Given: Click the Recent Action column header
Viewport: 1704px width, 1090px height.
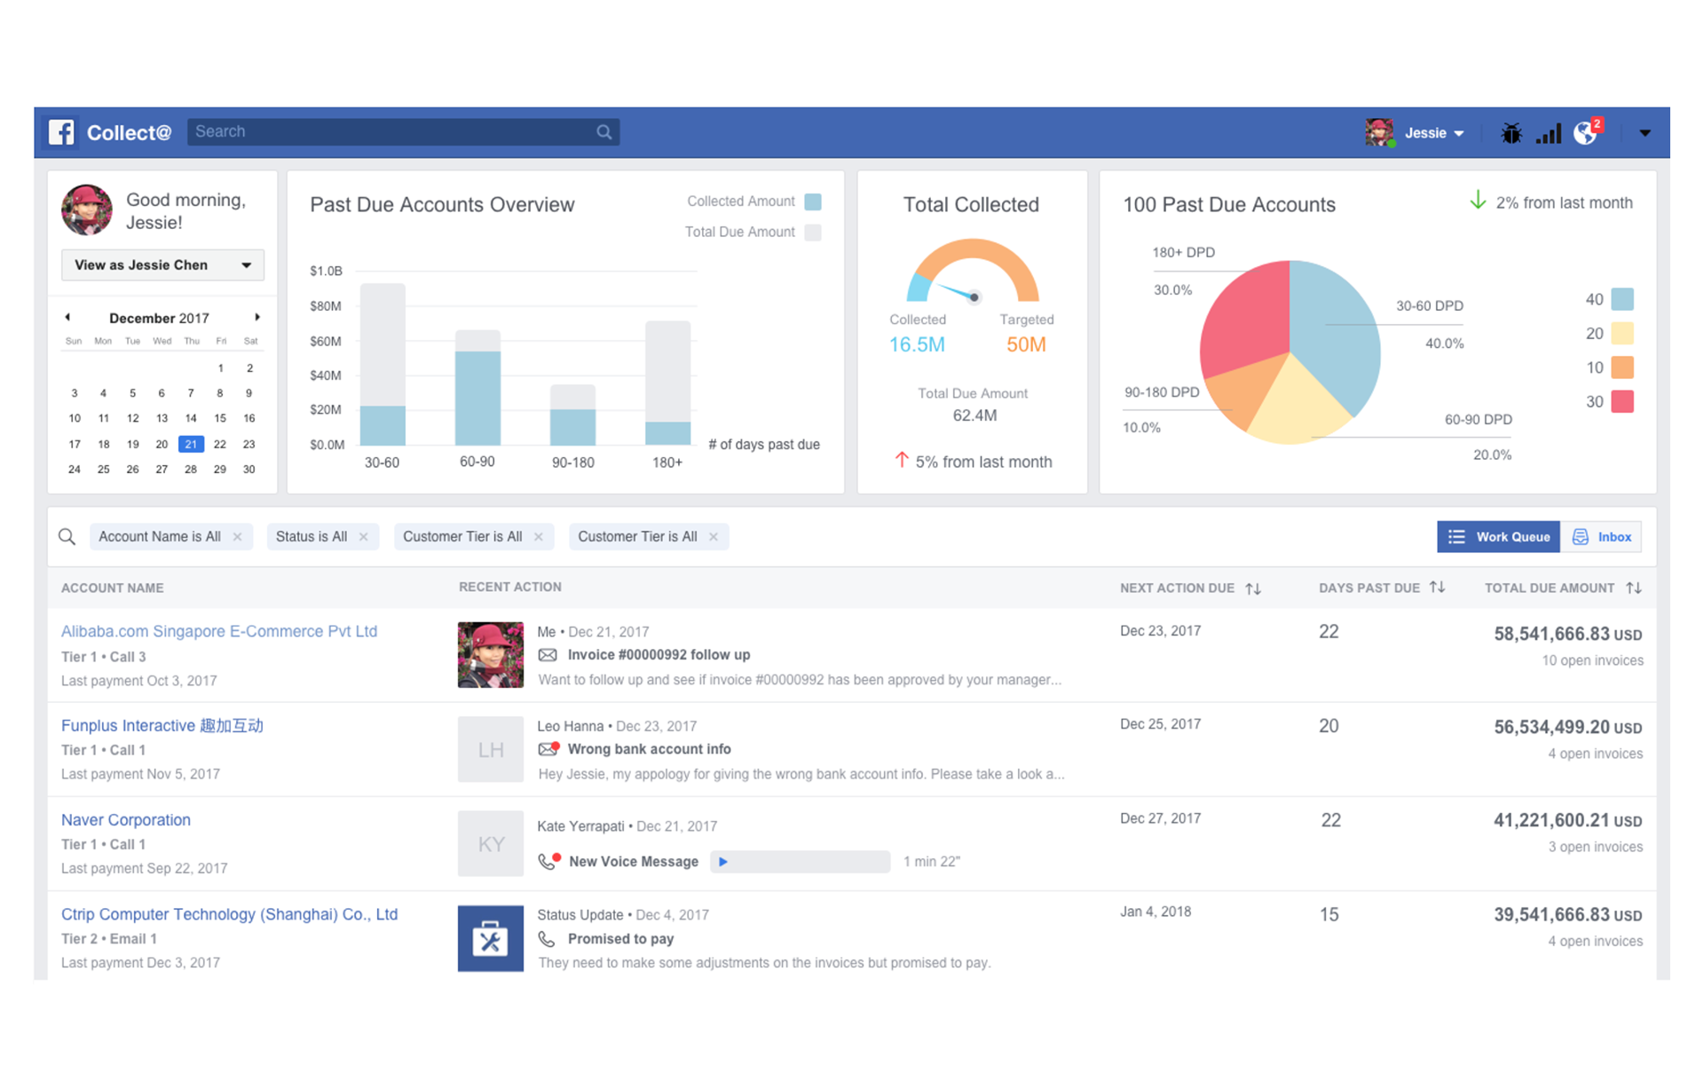Looking at the screenshot, I should coord(510,587).
